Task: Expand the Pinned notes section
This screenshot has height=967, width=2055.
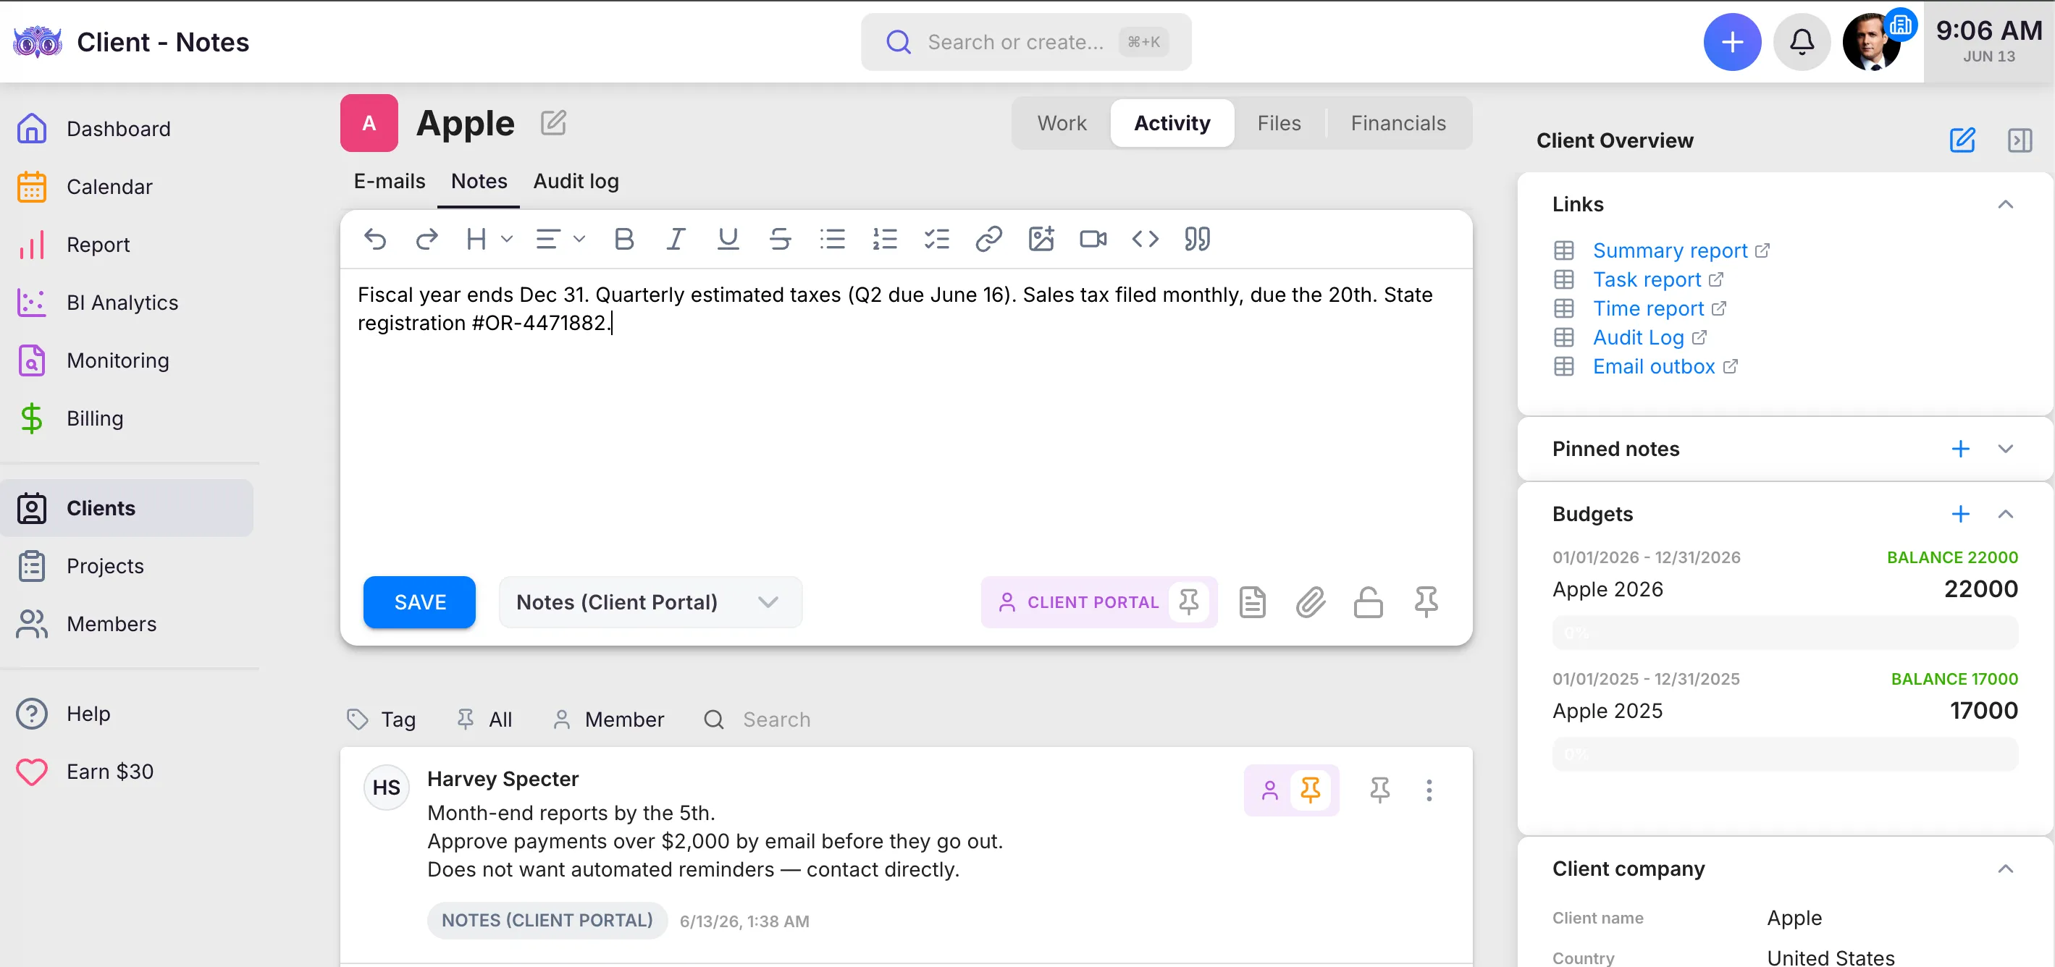Action: coord(2006,449)
